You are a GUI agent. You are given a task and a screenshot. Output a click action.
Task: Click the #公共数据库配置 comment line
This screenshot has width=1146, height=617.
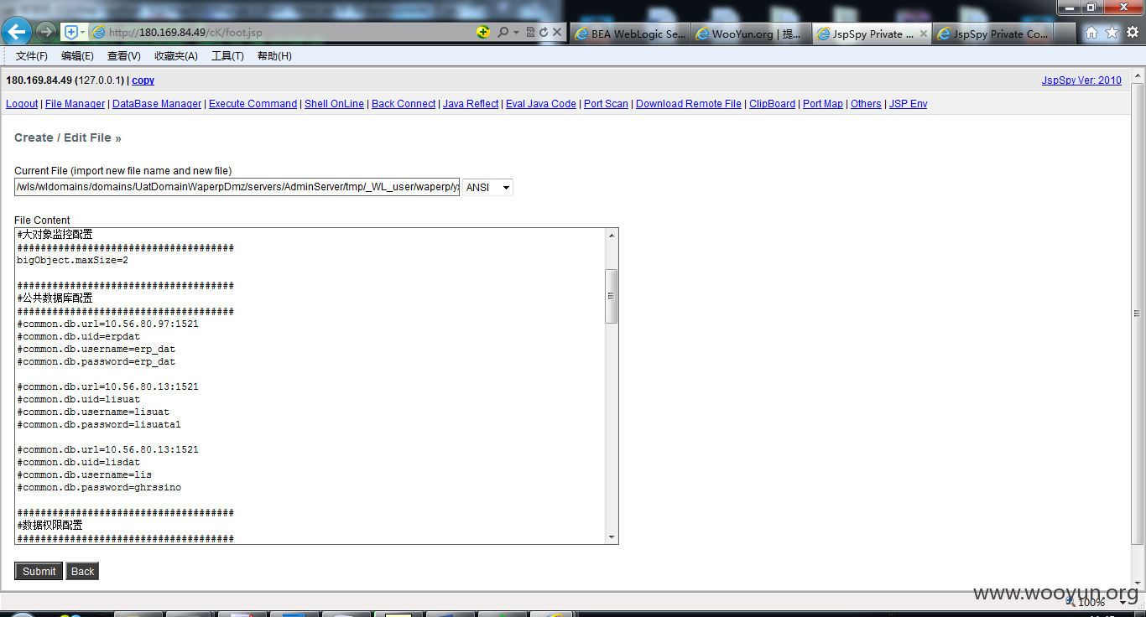tap(55, 298)
